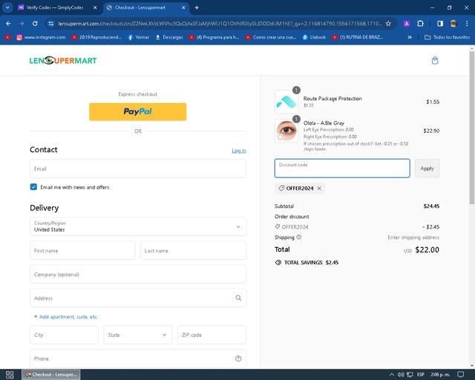Pay with the PayPal express button

(138, 111)
